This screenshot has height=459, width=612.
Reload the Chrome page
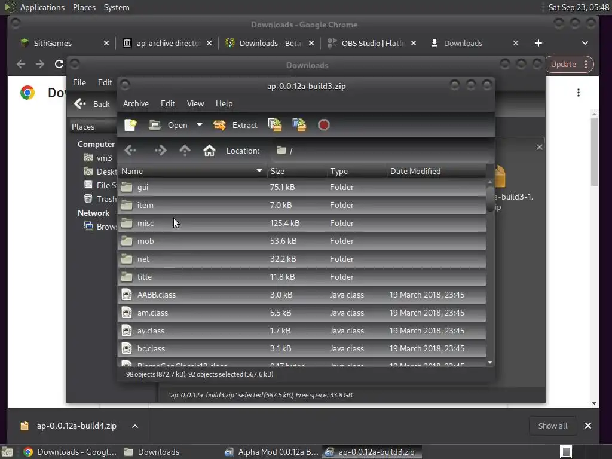[x=59, y=64]
